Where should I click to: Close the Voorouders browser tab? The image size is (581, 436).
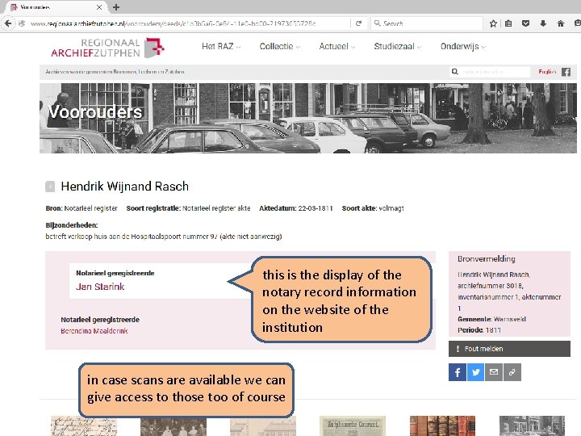click(x=99, y=7)
